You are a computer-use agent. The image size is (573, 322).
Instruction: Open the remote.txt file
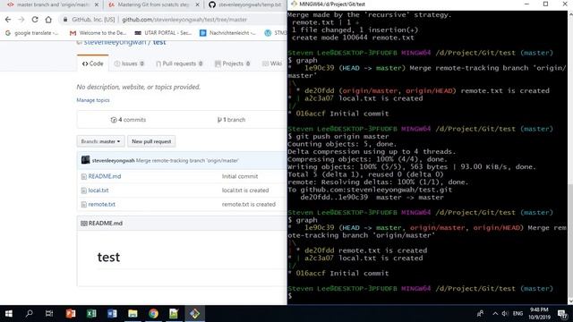(101, 205)
